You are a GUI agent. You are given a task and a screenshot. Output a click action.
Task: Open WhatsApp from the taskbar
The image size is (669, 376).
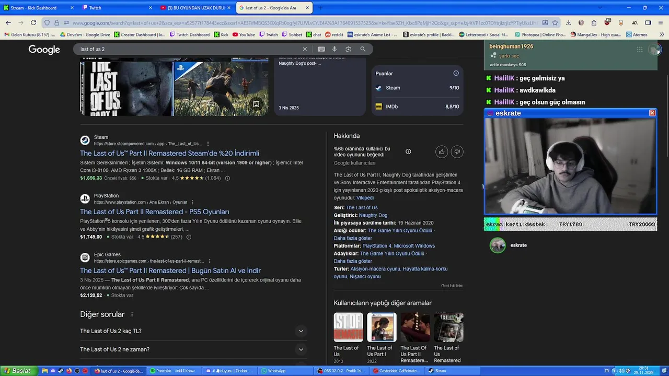click(285, 371)
